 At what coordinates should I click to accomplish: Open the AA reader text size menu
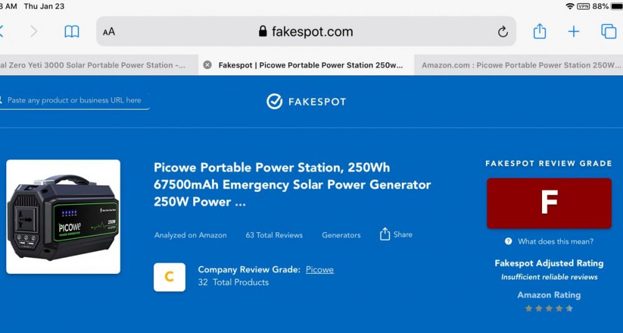point(109,32)
